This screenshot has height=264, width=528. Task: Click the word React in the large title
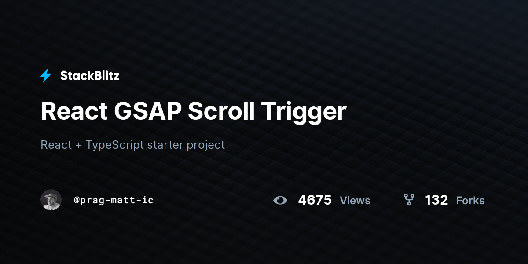[x=74, y=111]
